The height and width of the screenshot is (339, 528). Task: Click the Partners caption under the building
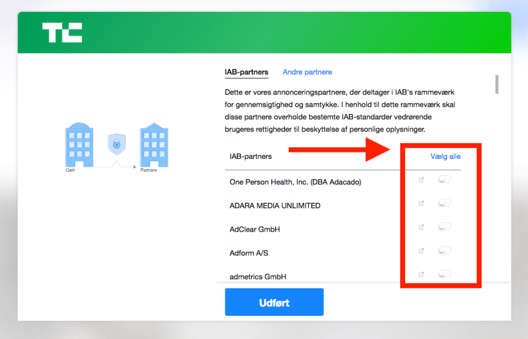(148, 170)
